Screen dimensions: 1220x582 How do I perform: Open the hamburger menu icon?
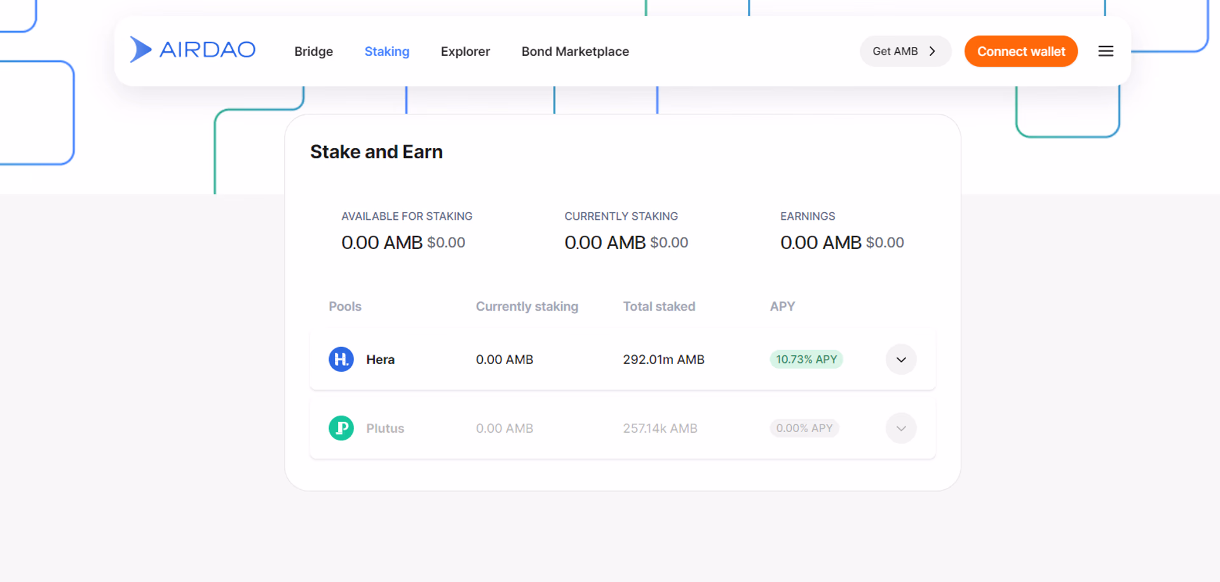(x=1106, y=51)
